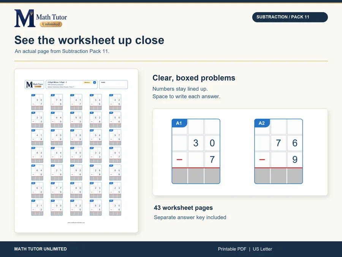342x257 pixels.
Task: Click the small 34 minus 6 problem on the worksheet
Action: [96, 102]
